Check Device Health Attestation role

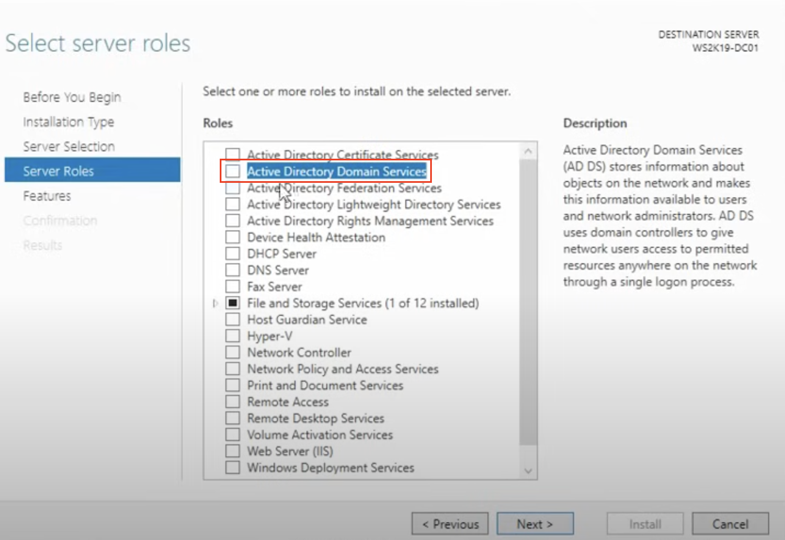[232, 237]
